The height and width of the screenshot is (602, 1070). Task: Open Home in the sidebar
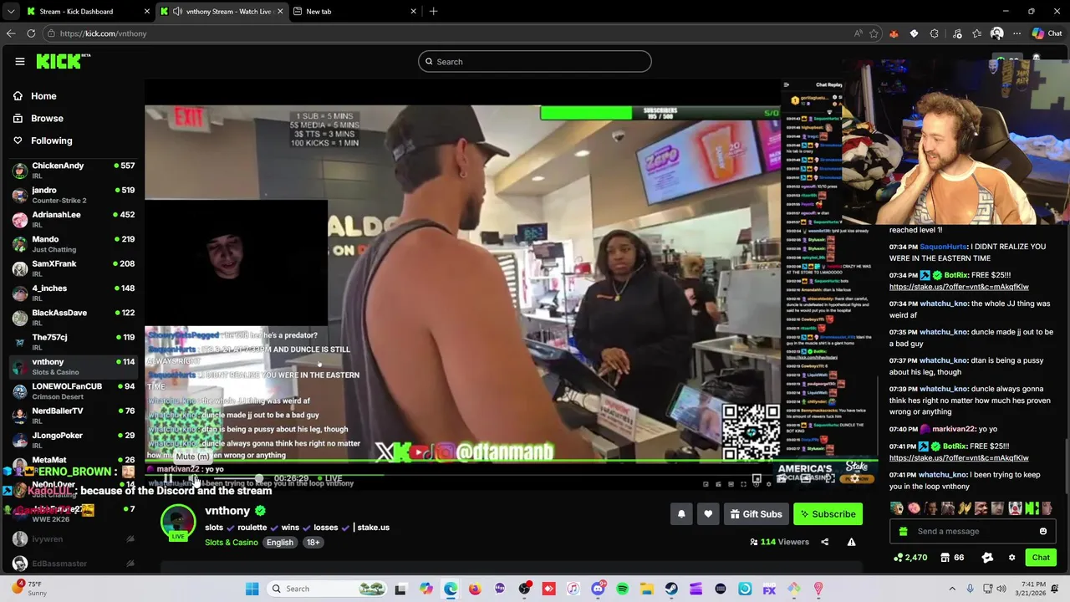(x=43, y=96)
